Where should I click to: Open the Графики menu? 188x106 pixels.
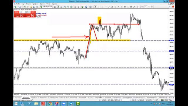click(x=35, y=4)
